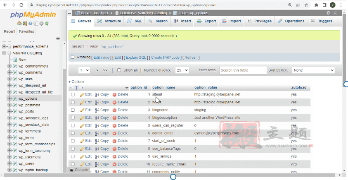
Task: Click the log out door icon
Action: point(25,23)
